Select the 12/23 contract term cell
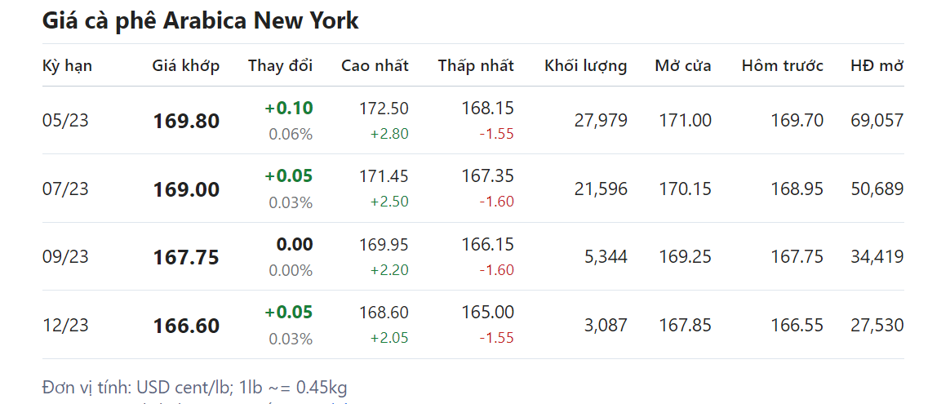 (65, 326)
